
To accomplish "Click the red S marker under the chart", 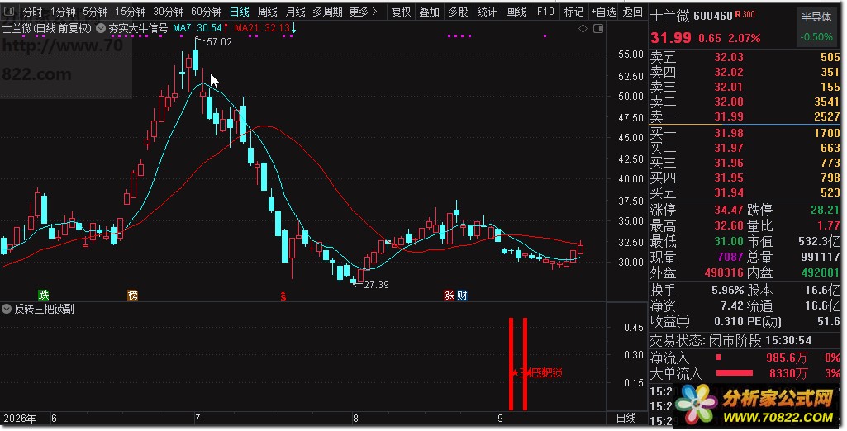I will coord(283,296).
